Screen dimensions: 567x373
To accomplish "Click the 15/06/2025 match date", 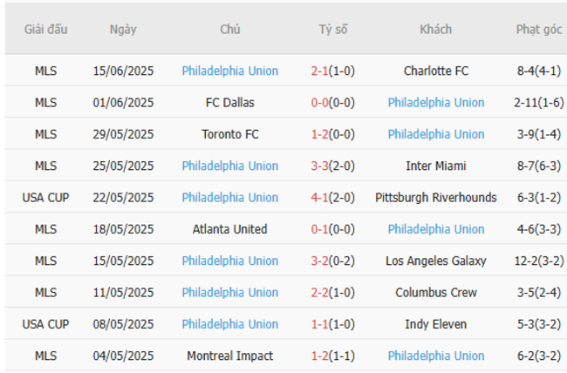I will [x=123, y=71].
